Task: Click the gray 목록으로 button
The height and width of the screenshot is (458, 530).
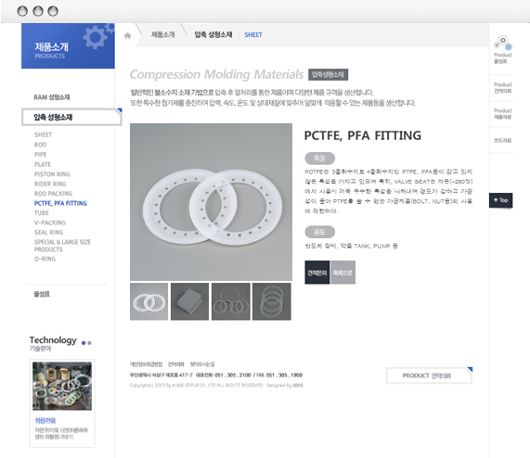Action: pos(343,273)
